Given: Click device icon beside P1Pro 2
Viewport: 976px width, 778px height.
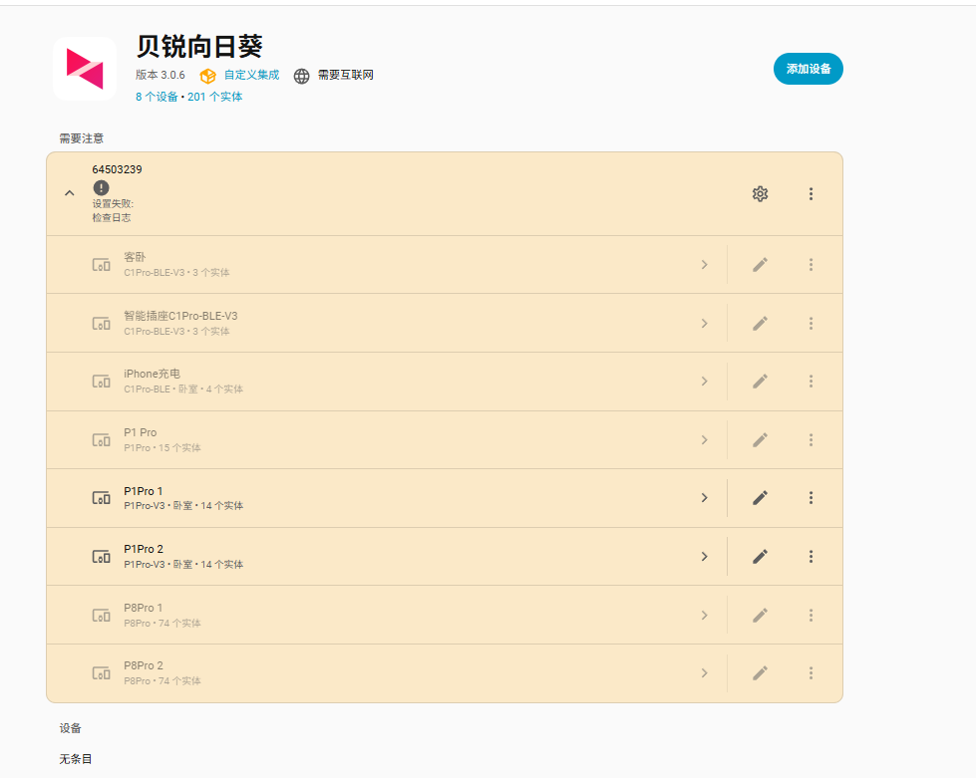Looking at the screenshot, I should (101, 557).
